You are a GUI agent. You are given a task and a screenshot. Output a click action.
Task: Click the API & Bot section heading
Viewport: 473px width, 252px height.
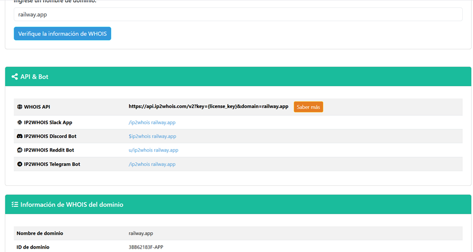click(34, 76)
